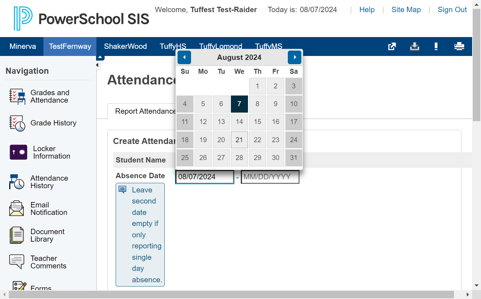Click the 'Absence Date' label
481x299 pixels.
pos(140,176)
